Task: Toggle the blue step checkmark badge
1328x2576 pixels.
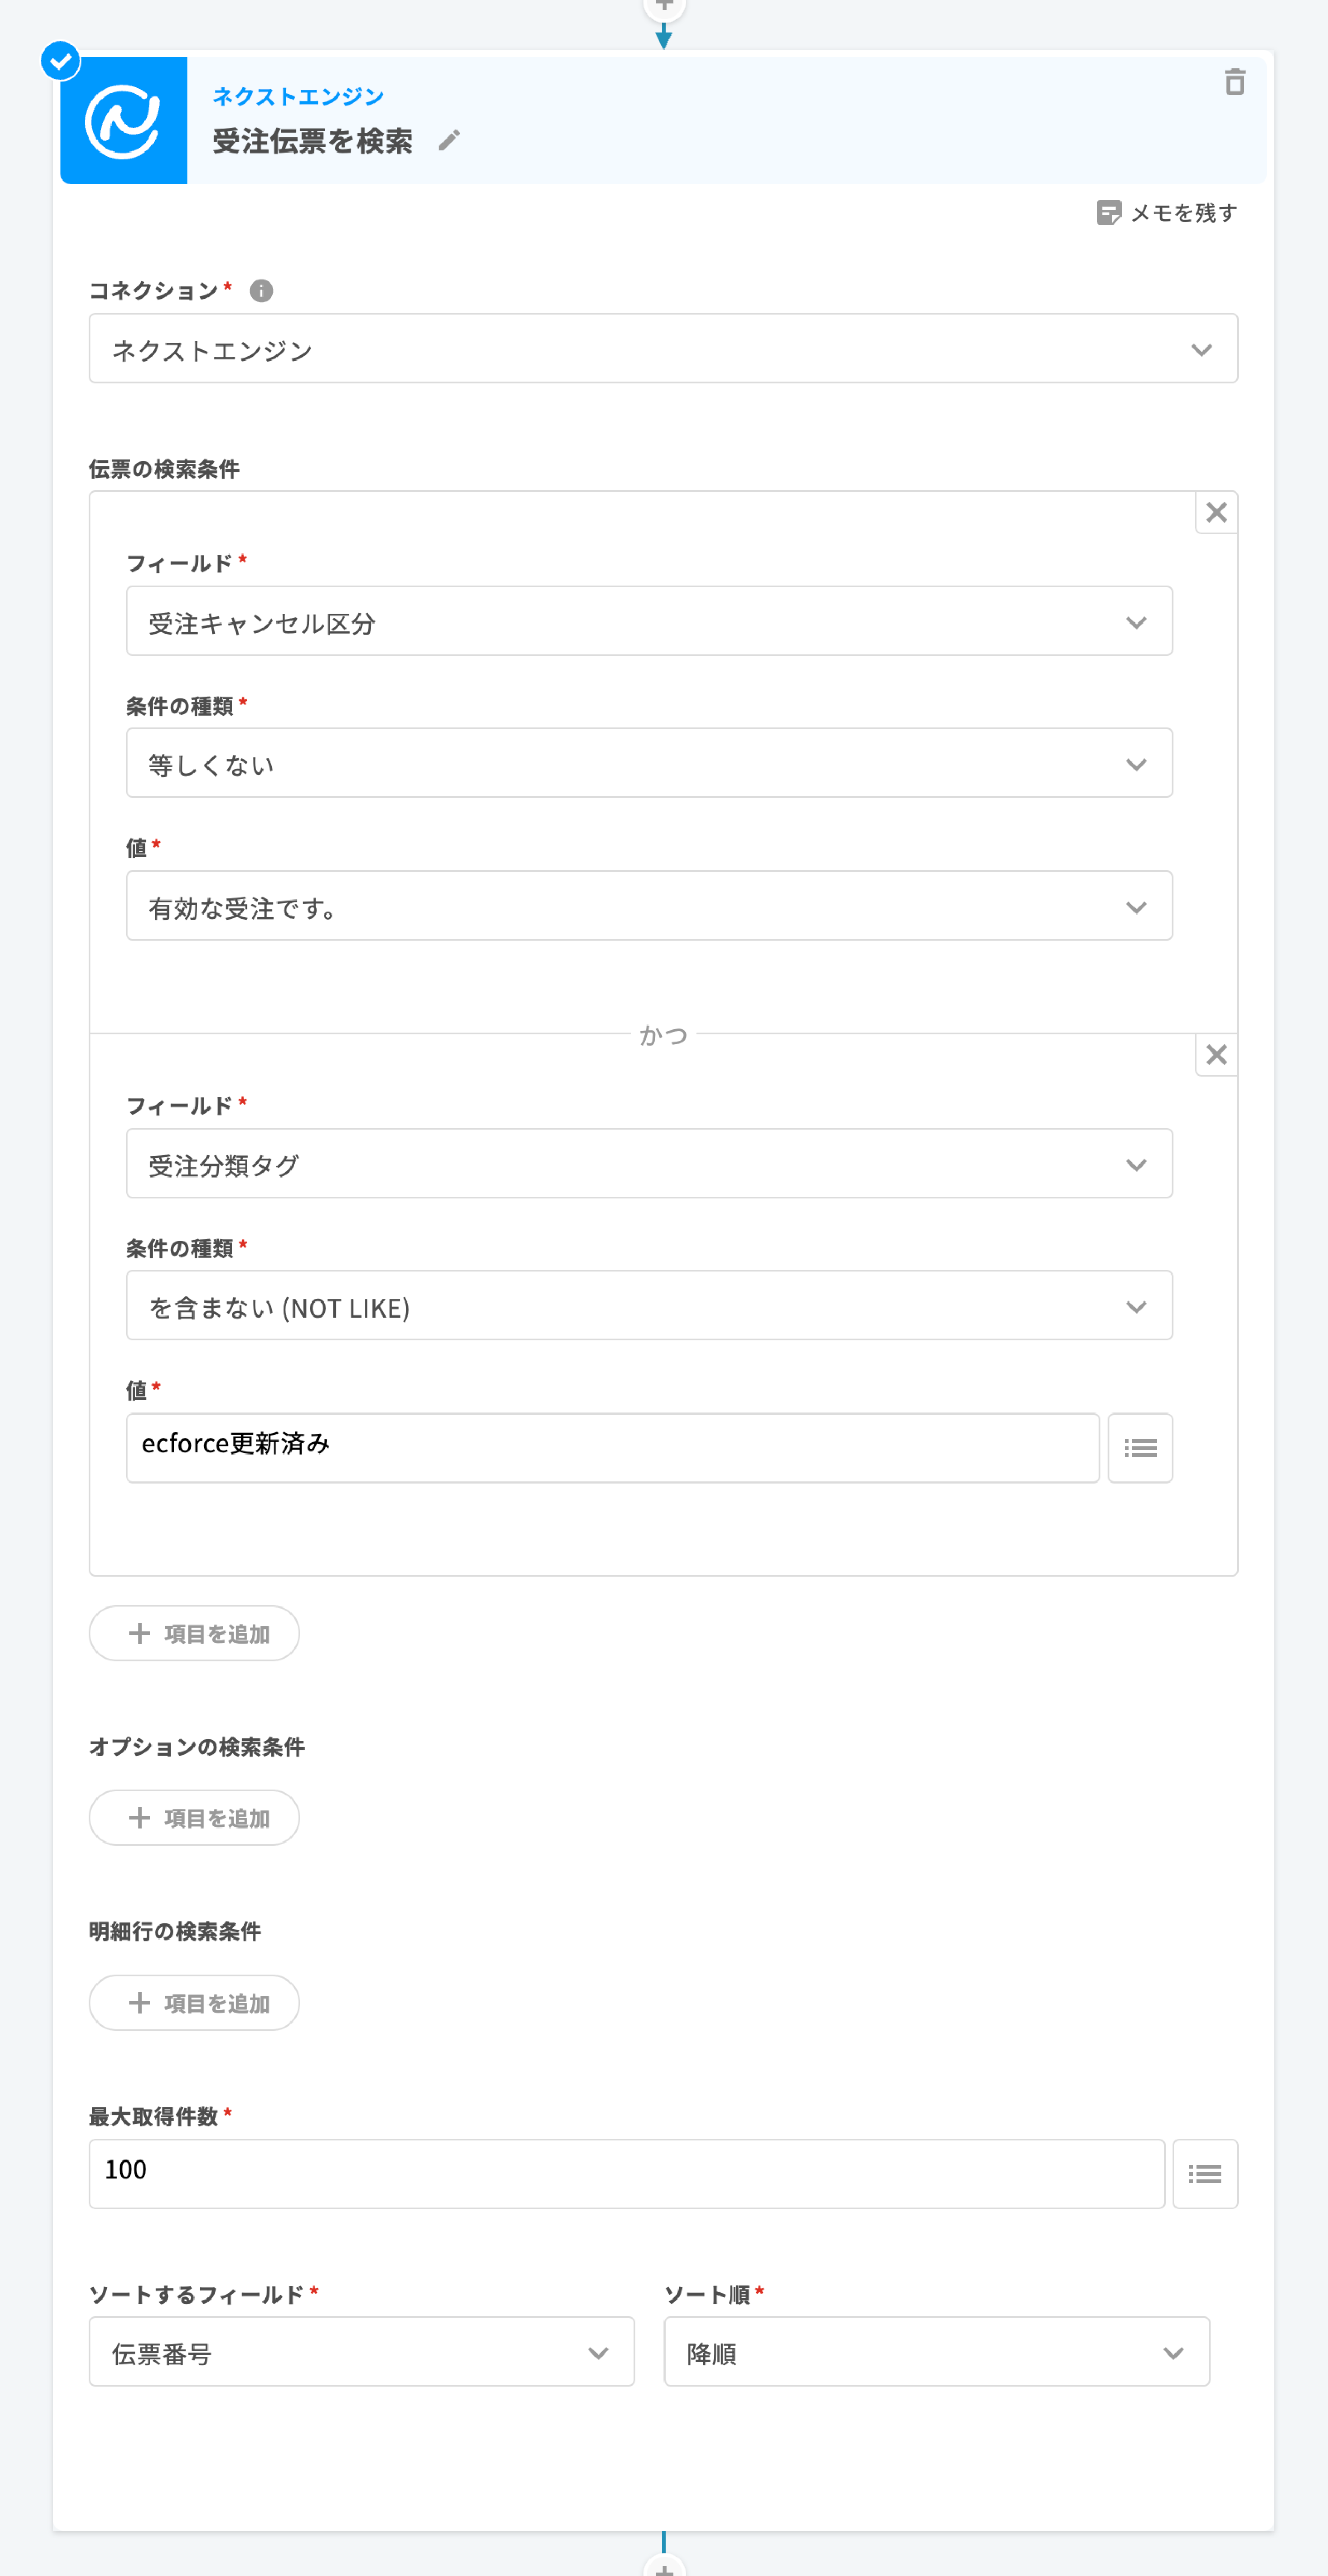Action: click(61, 61)
